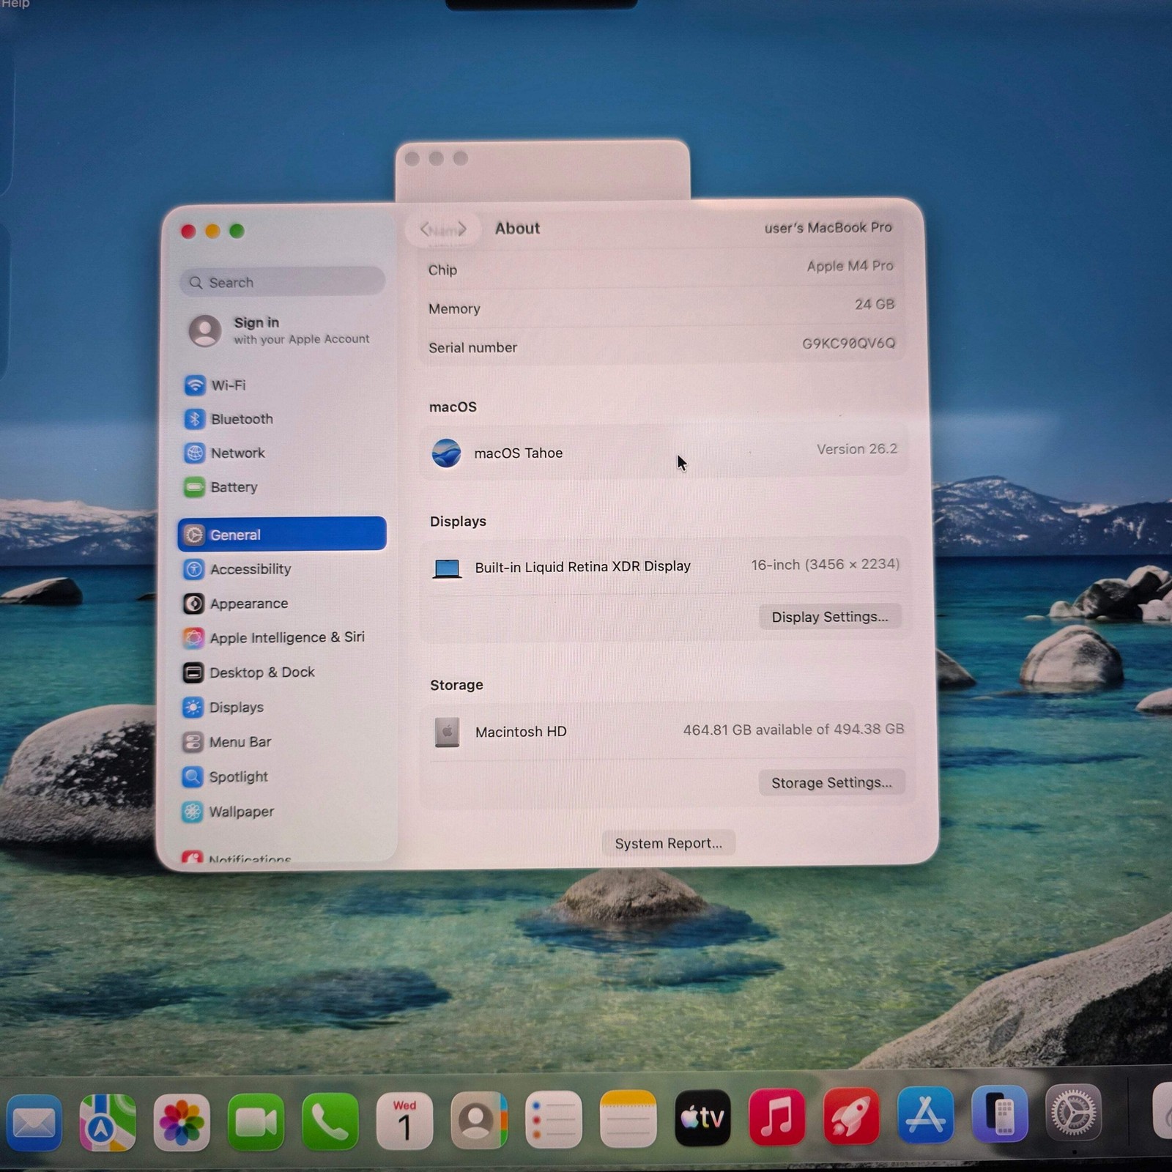Open System Settings from the Dock
The image size is (1172, 1172).
point(1074,1113)
